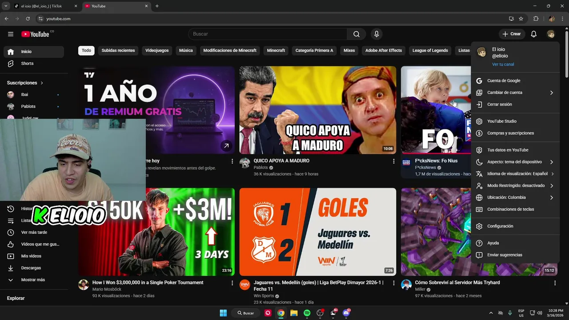Open Shorts in sidebar
The image size is (569, 320).
[34, 64]
